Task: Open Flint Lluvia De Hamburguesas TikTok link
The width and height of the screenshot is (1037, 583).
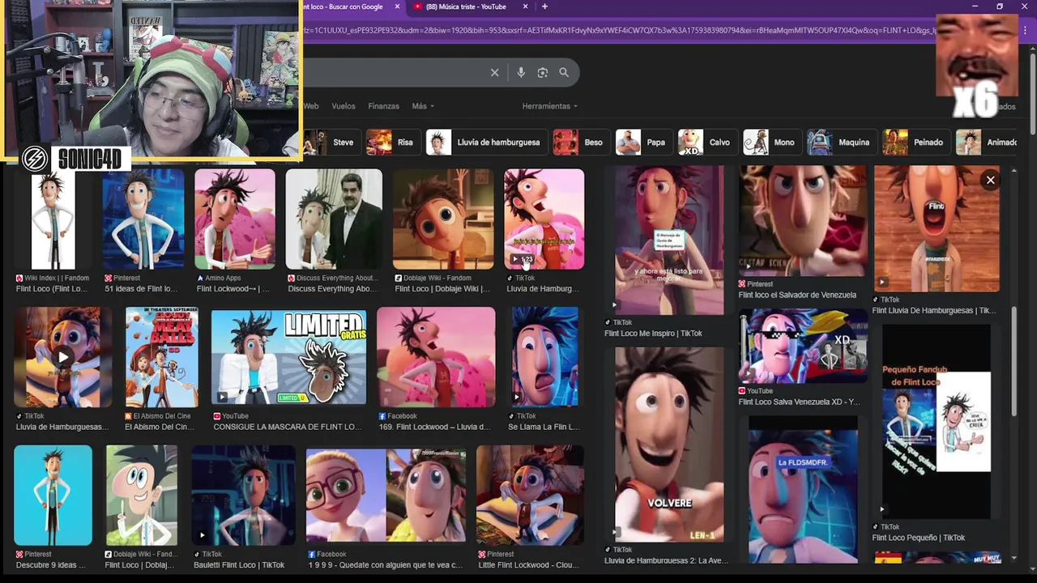Action: (x=934, y=311)
